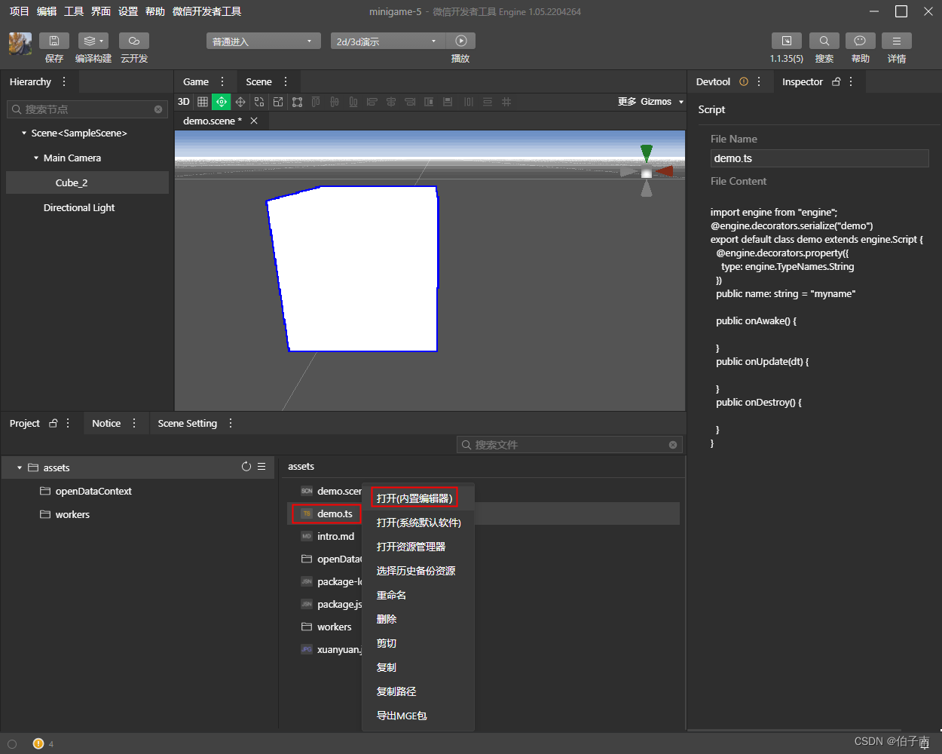
Task: Open the 项目 menu
Action: click(19, 11)
